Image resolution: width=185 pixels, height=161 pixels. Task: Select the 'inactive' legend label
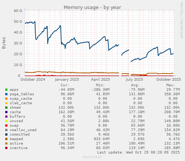click(x=19, y=148)
